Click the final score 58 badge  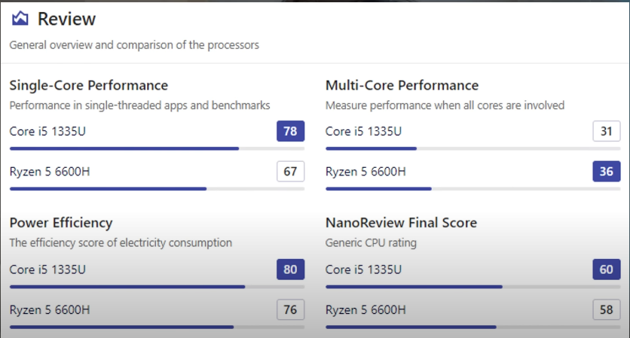(x=607, y=309)
